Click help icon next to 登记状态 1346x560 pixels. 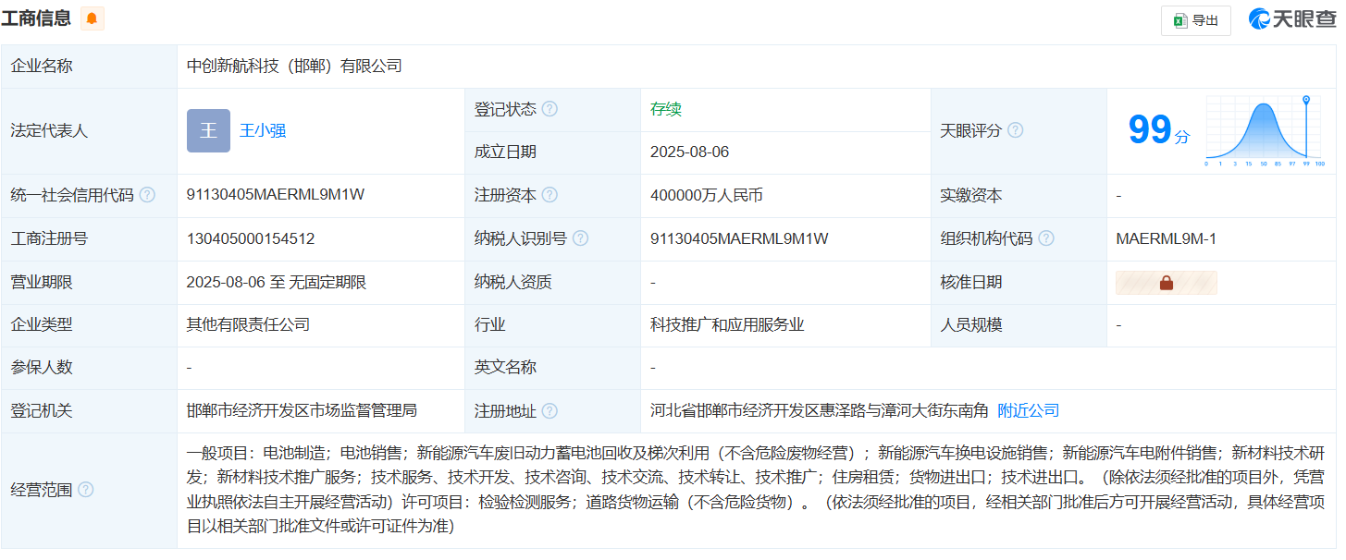click(x=550, y=109)
